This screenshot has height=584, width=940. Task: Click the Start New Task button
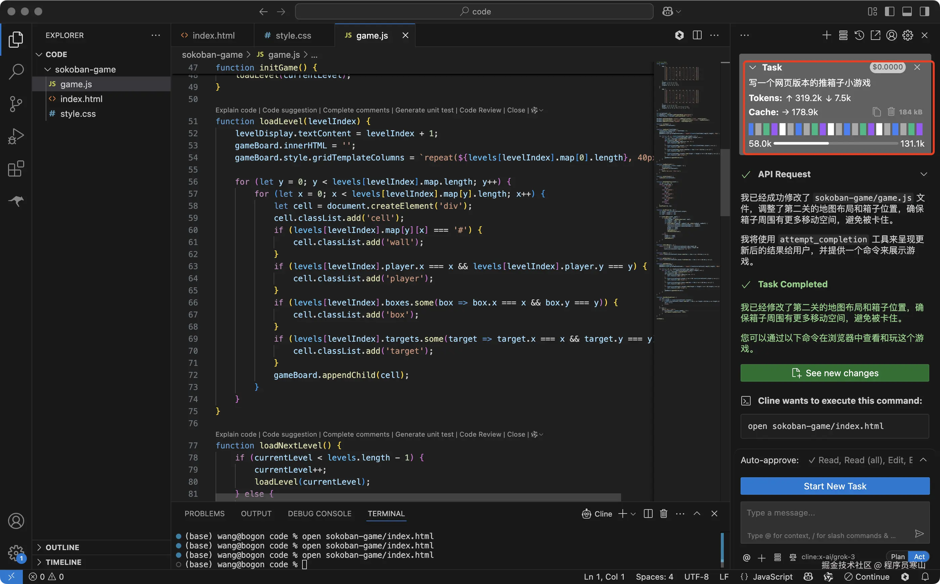[x=835, y=486]
